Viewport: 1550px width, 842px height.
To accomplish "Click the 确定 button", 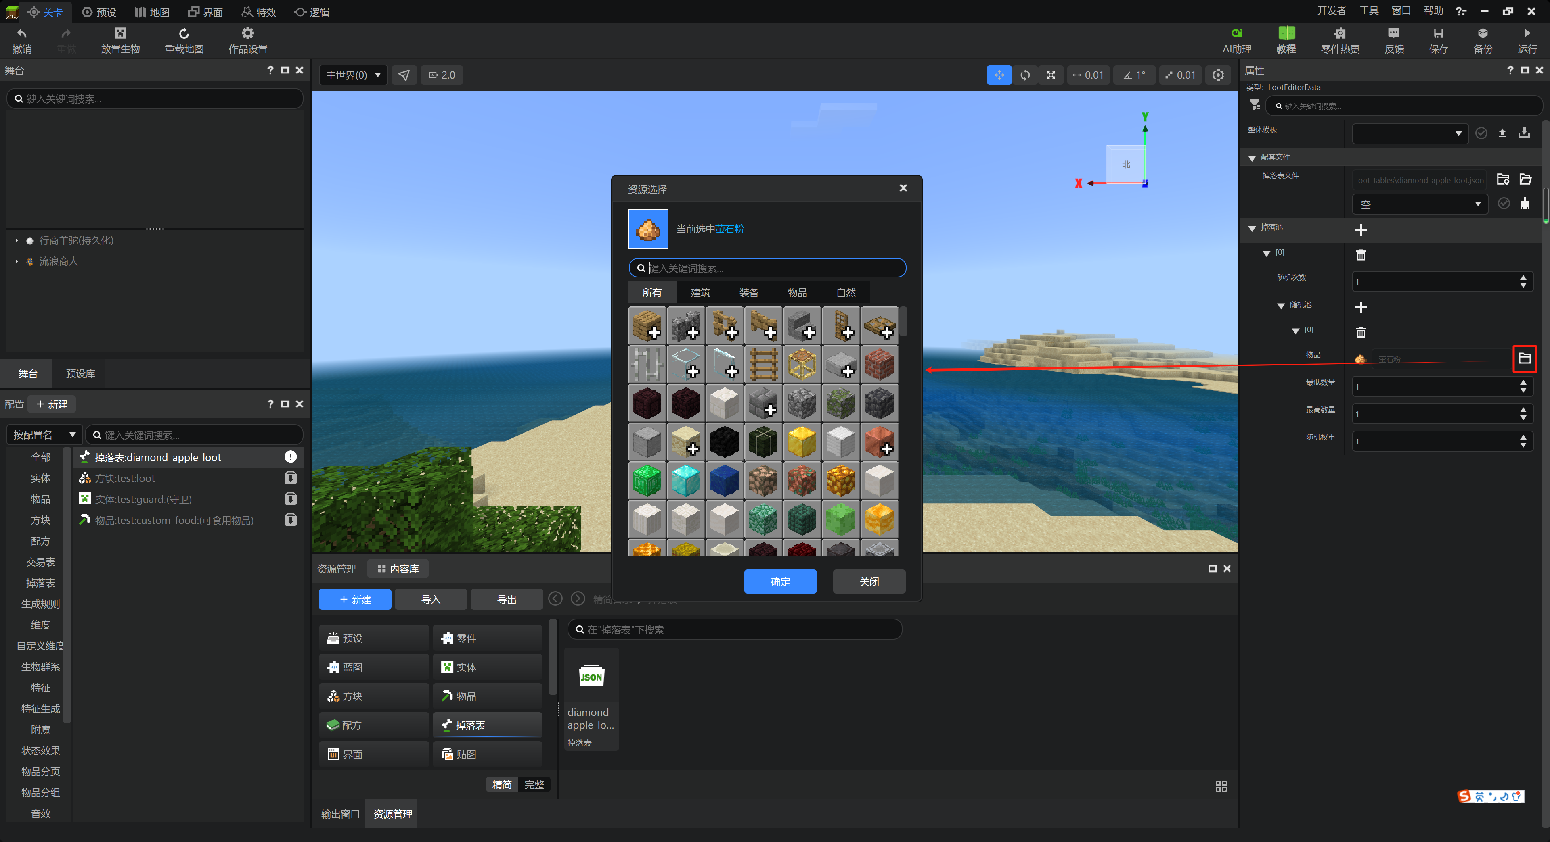I will [x=780, y=581].
